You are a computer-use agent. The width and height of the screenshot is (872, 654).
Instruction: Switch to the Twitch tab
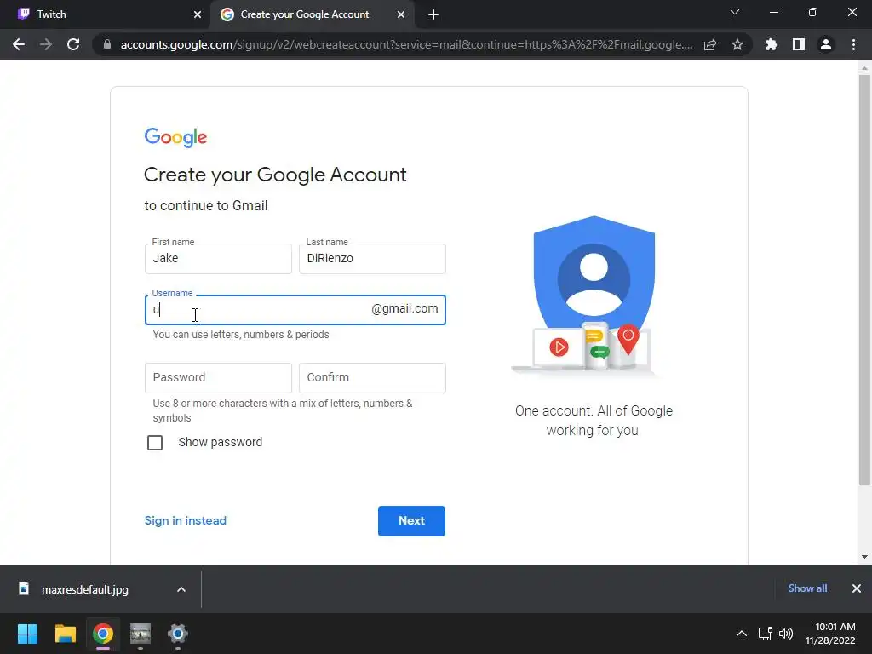[105, 14]
